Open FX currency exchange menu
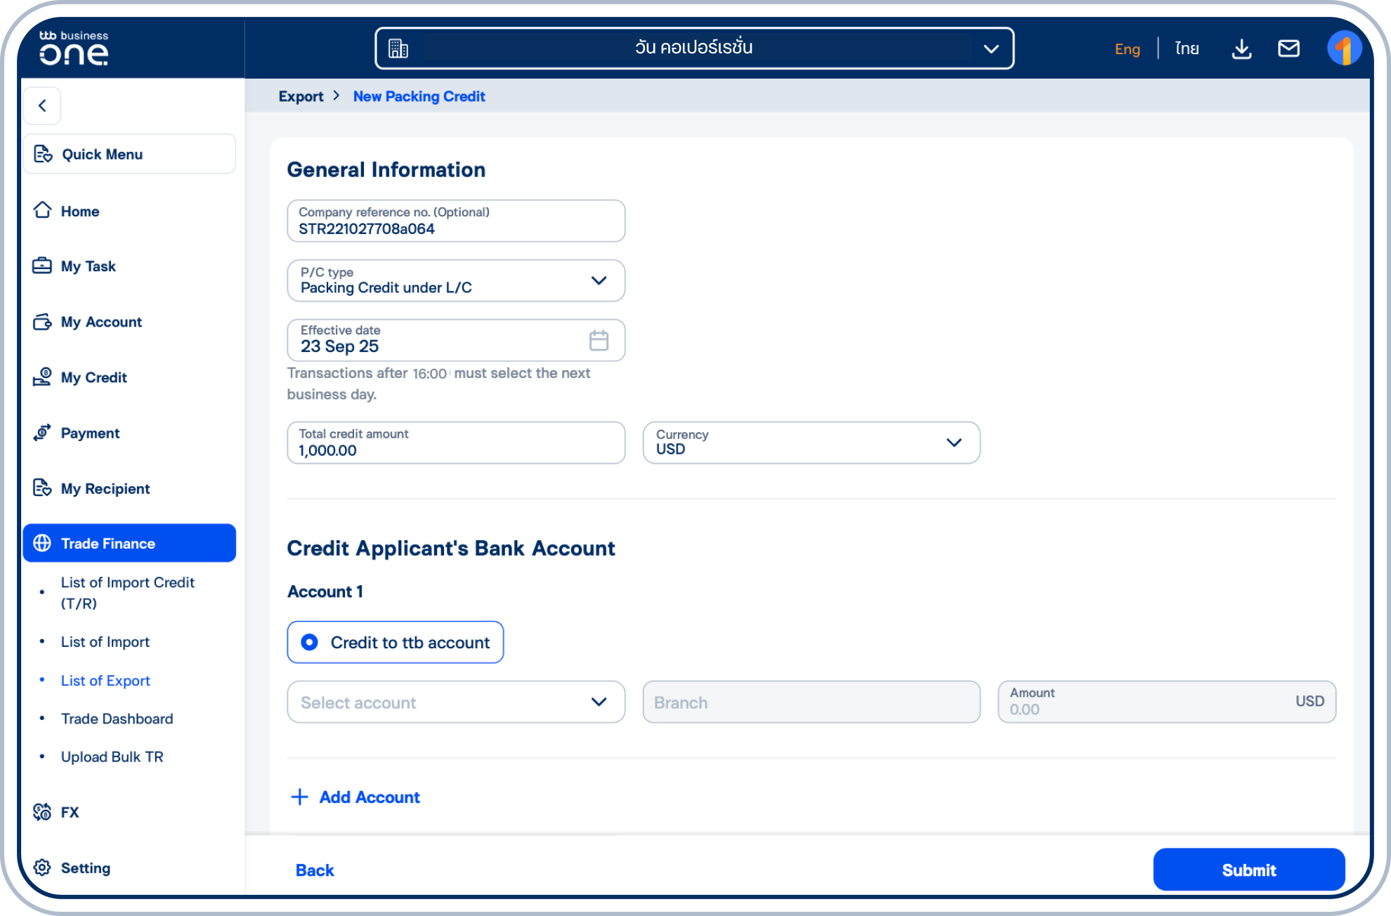This screenshot has height=916, width=1391. tap(70, 812)
